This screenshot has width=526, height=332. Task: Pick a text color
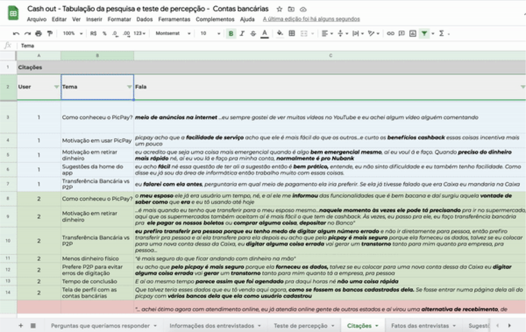[265, 34]
